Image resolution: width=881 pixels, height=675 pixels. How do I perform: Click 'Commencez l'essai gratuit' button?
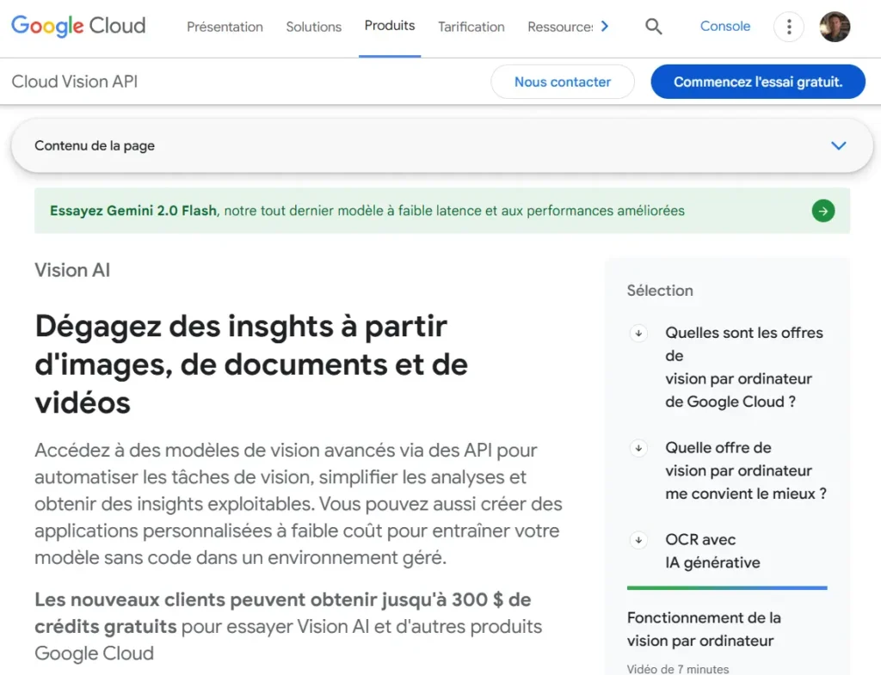[758, 82]
